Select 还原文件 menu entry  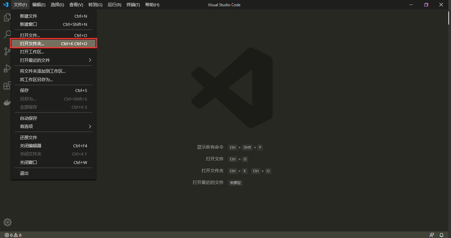[x=54, y=137]
